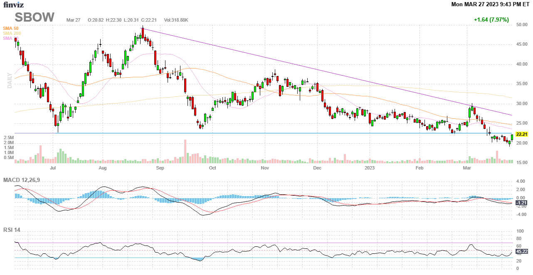Click the RSI 80 level axis label
The width and height of the screenshot is (533, 275).
(519, 238)
